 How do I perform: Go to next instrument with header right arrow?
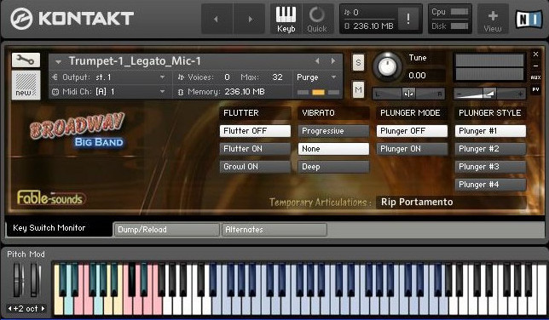point(249,19)
